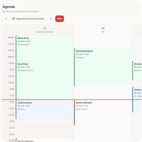The width and height of the screenshot is (142, 142).
Task: Open Ana Costa Coloração + Escova appointment
Action: pos(45,80)
